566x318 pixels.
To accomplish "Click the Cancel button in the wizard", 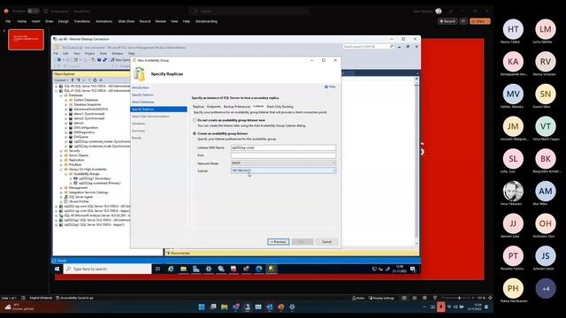I will coord(326,241).
